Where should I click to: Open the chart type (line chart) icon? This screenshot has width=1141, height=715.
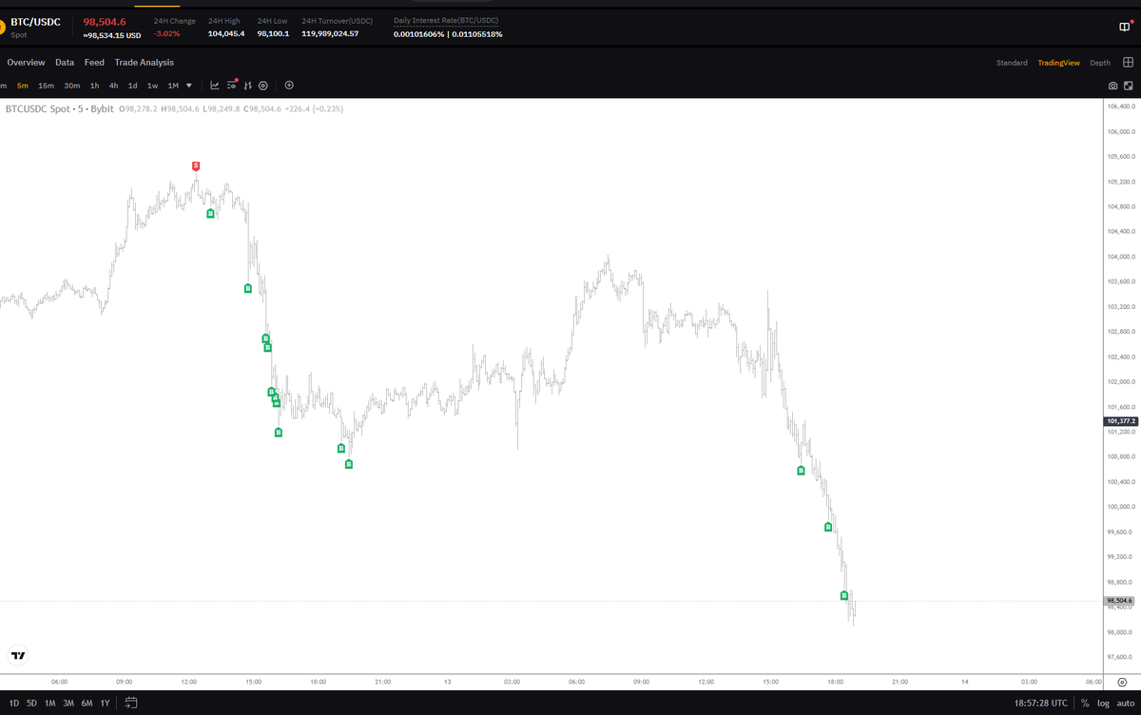click(215, 86)
